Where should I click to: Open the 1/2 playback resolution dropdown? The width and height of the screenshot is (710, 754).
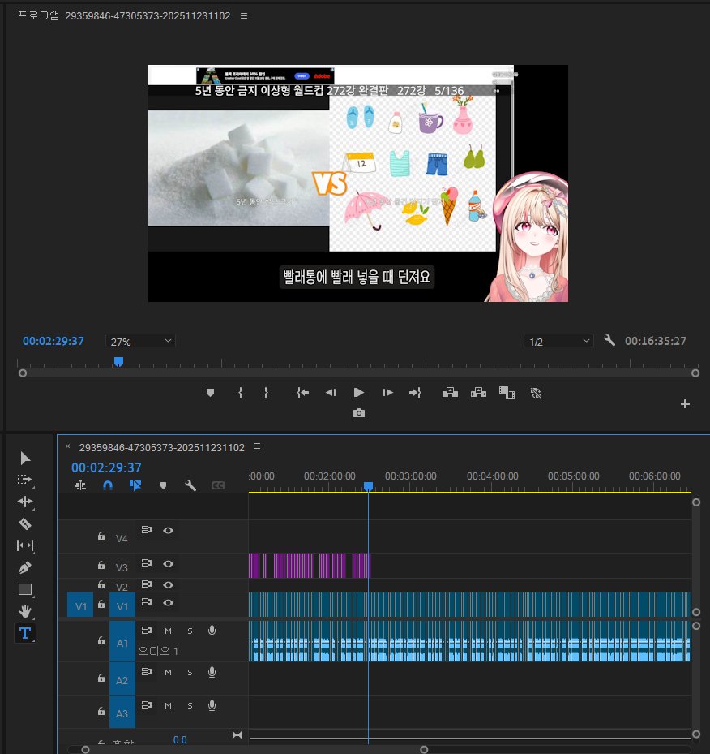pos(558,341)
